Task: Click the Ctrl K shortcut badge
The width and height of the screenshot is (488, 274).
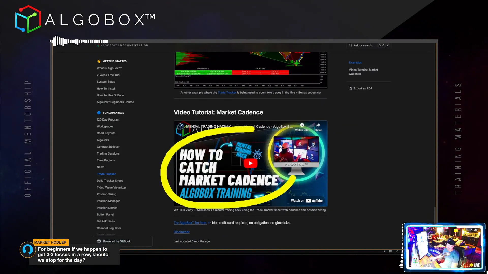Action: pos(384,45)
